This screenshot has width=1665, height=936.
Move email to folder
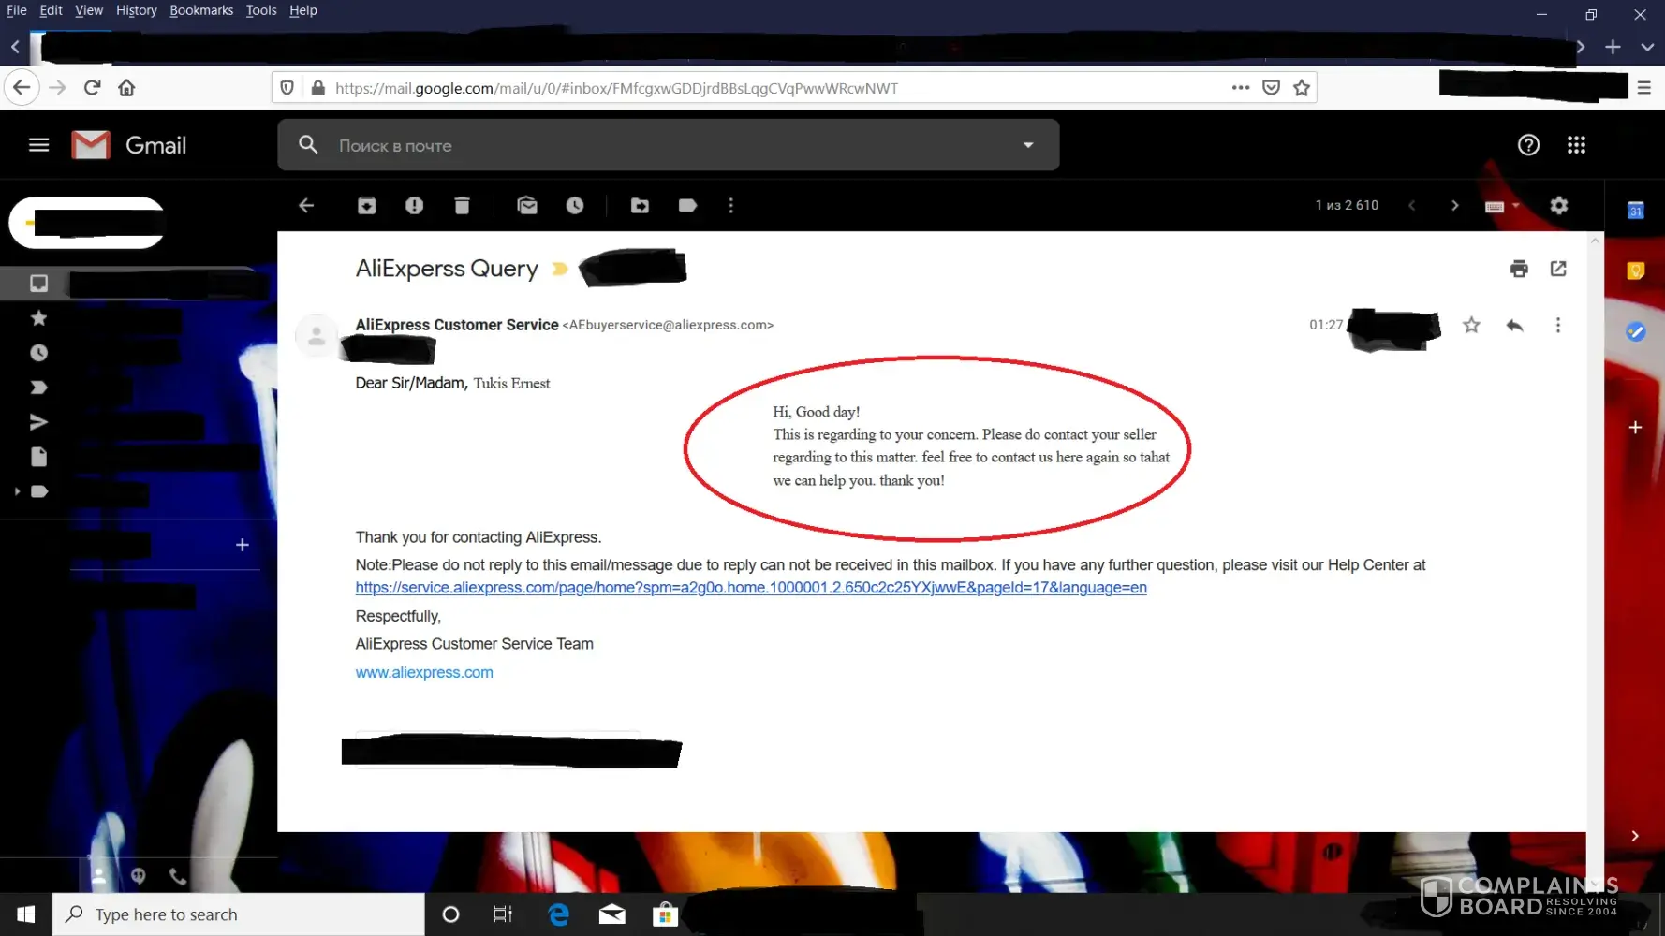(640, 205)
